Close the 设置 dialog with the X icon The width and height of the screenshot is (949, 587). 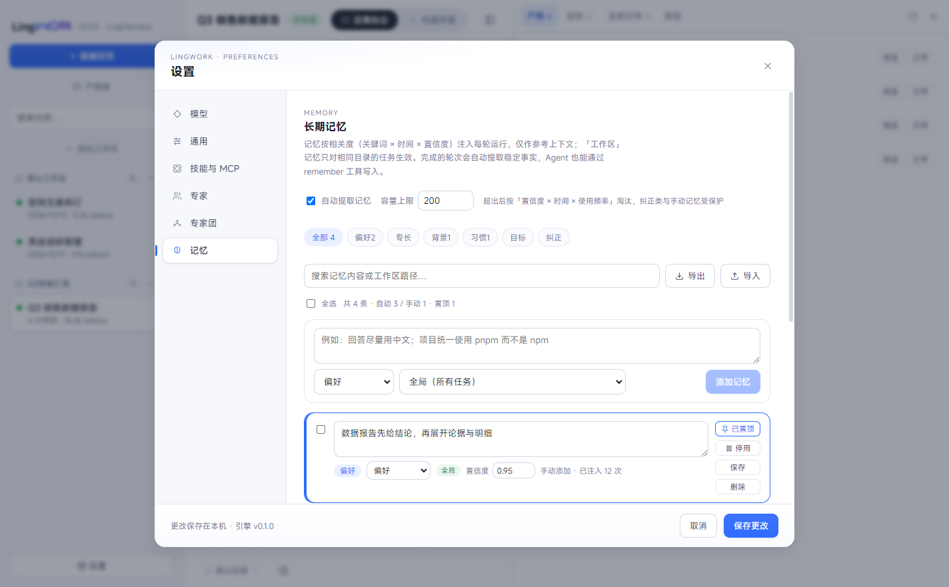[768, 66]
